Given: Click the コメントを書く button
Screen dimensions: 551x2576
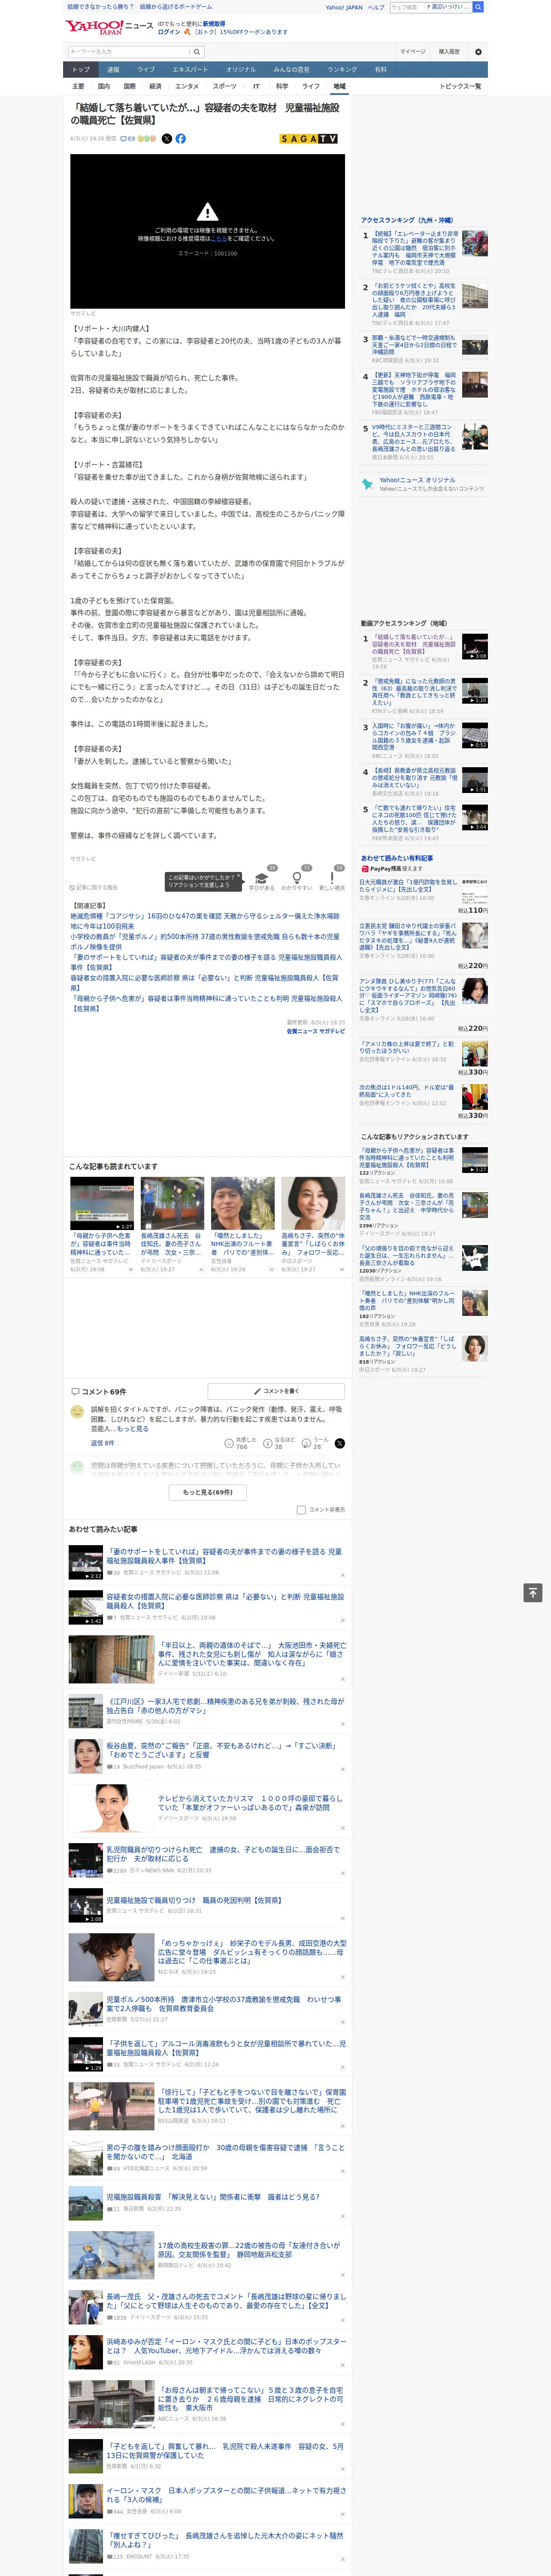Looking at the screenshot, I should tap(276, 1391).
